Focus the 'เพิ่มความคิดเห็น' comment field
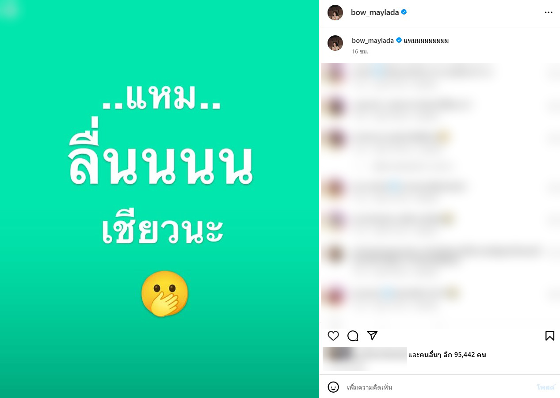560x398 pixels. [438, 387]
